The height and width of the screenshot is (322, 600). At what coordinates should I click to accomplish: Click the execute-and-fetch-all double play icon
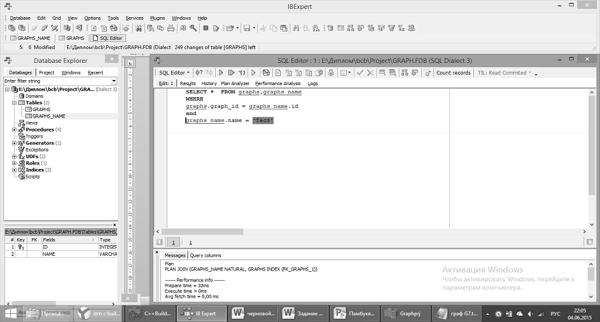point(231,72)
